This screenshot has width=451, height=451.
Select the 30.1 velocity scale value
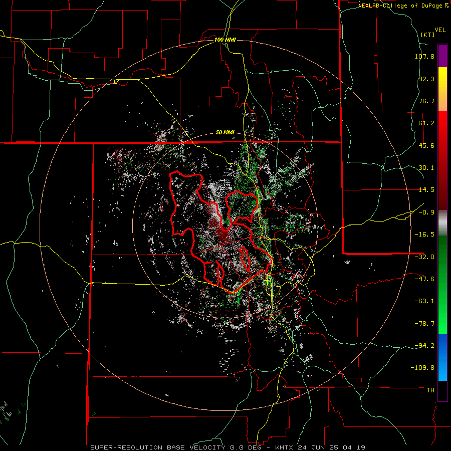[426, 168]
